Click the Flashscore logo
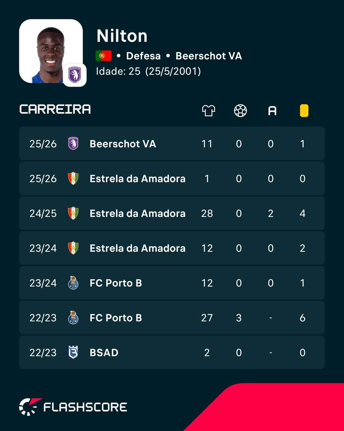This screenshot has height=431, width=344. pyautogui.click(x=73, y=407)
